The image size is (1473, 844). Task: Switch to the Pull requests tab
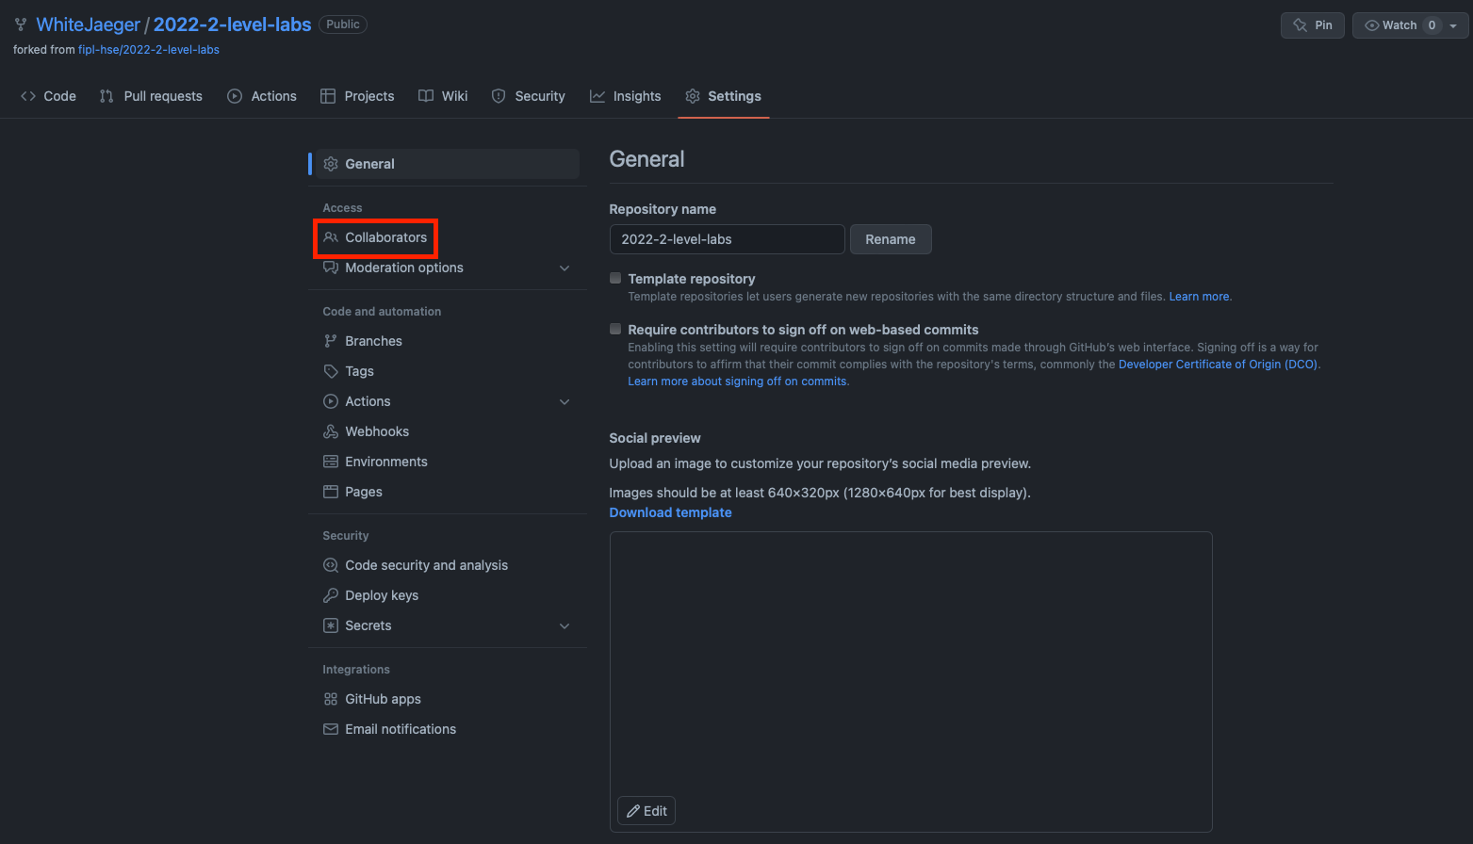[x=151, y=95]
